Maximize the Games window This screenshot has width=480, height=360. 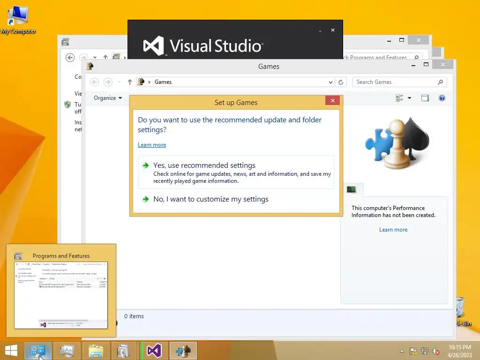(426, 64)
